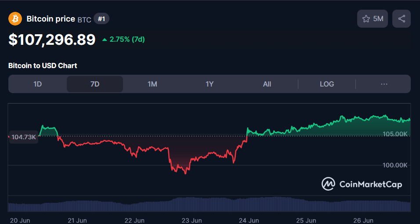The width and height of the screenshot is (420, 224).
Task: Select the All time range tab
Action: tap(267, 84)
